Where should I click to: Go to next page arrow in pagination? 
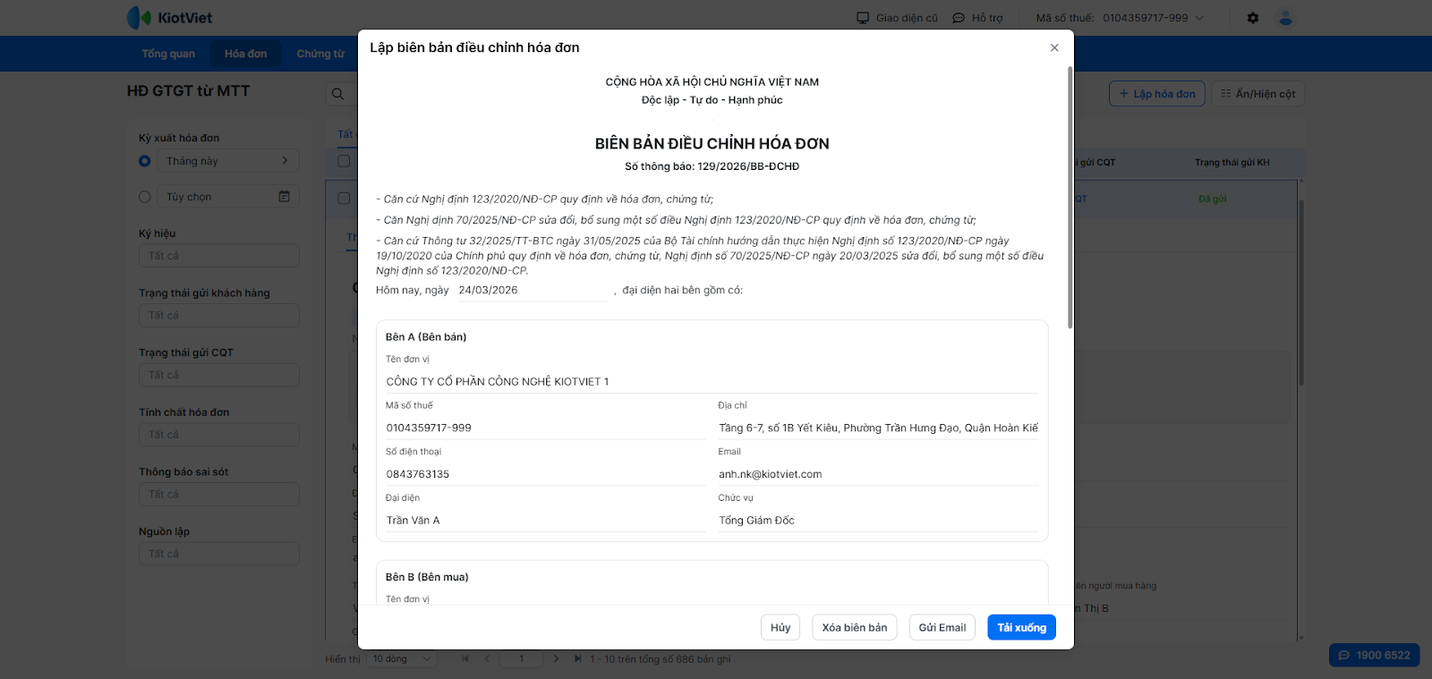[556, 659]
